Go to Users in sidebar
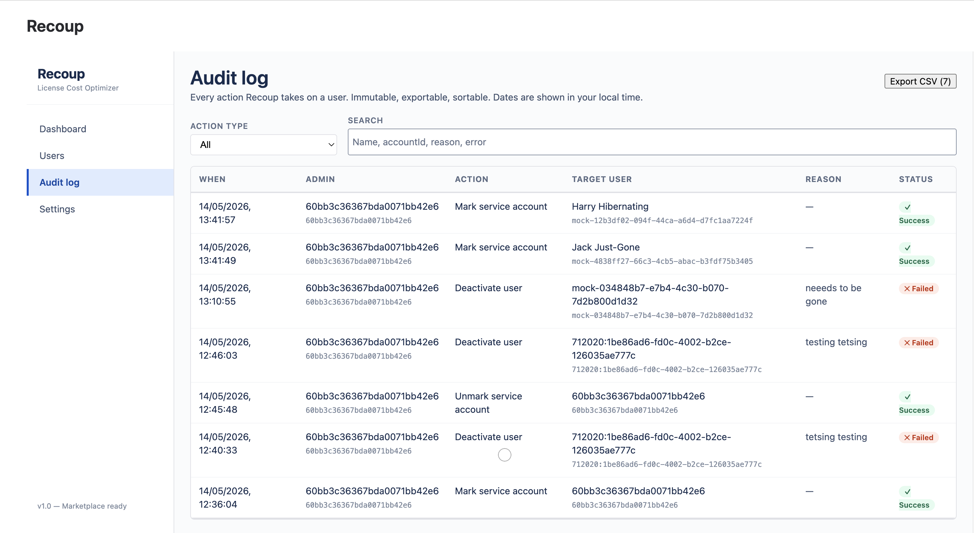This screenshot has height=533, width=974. (52, 156)
